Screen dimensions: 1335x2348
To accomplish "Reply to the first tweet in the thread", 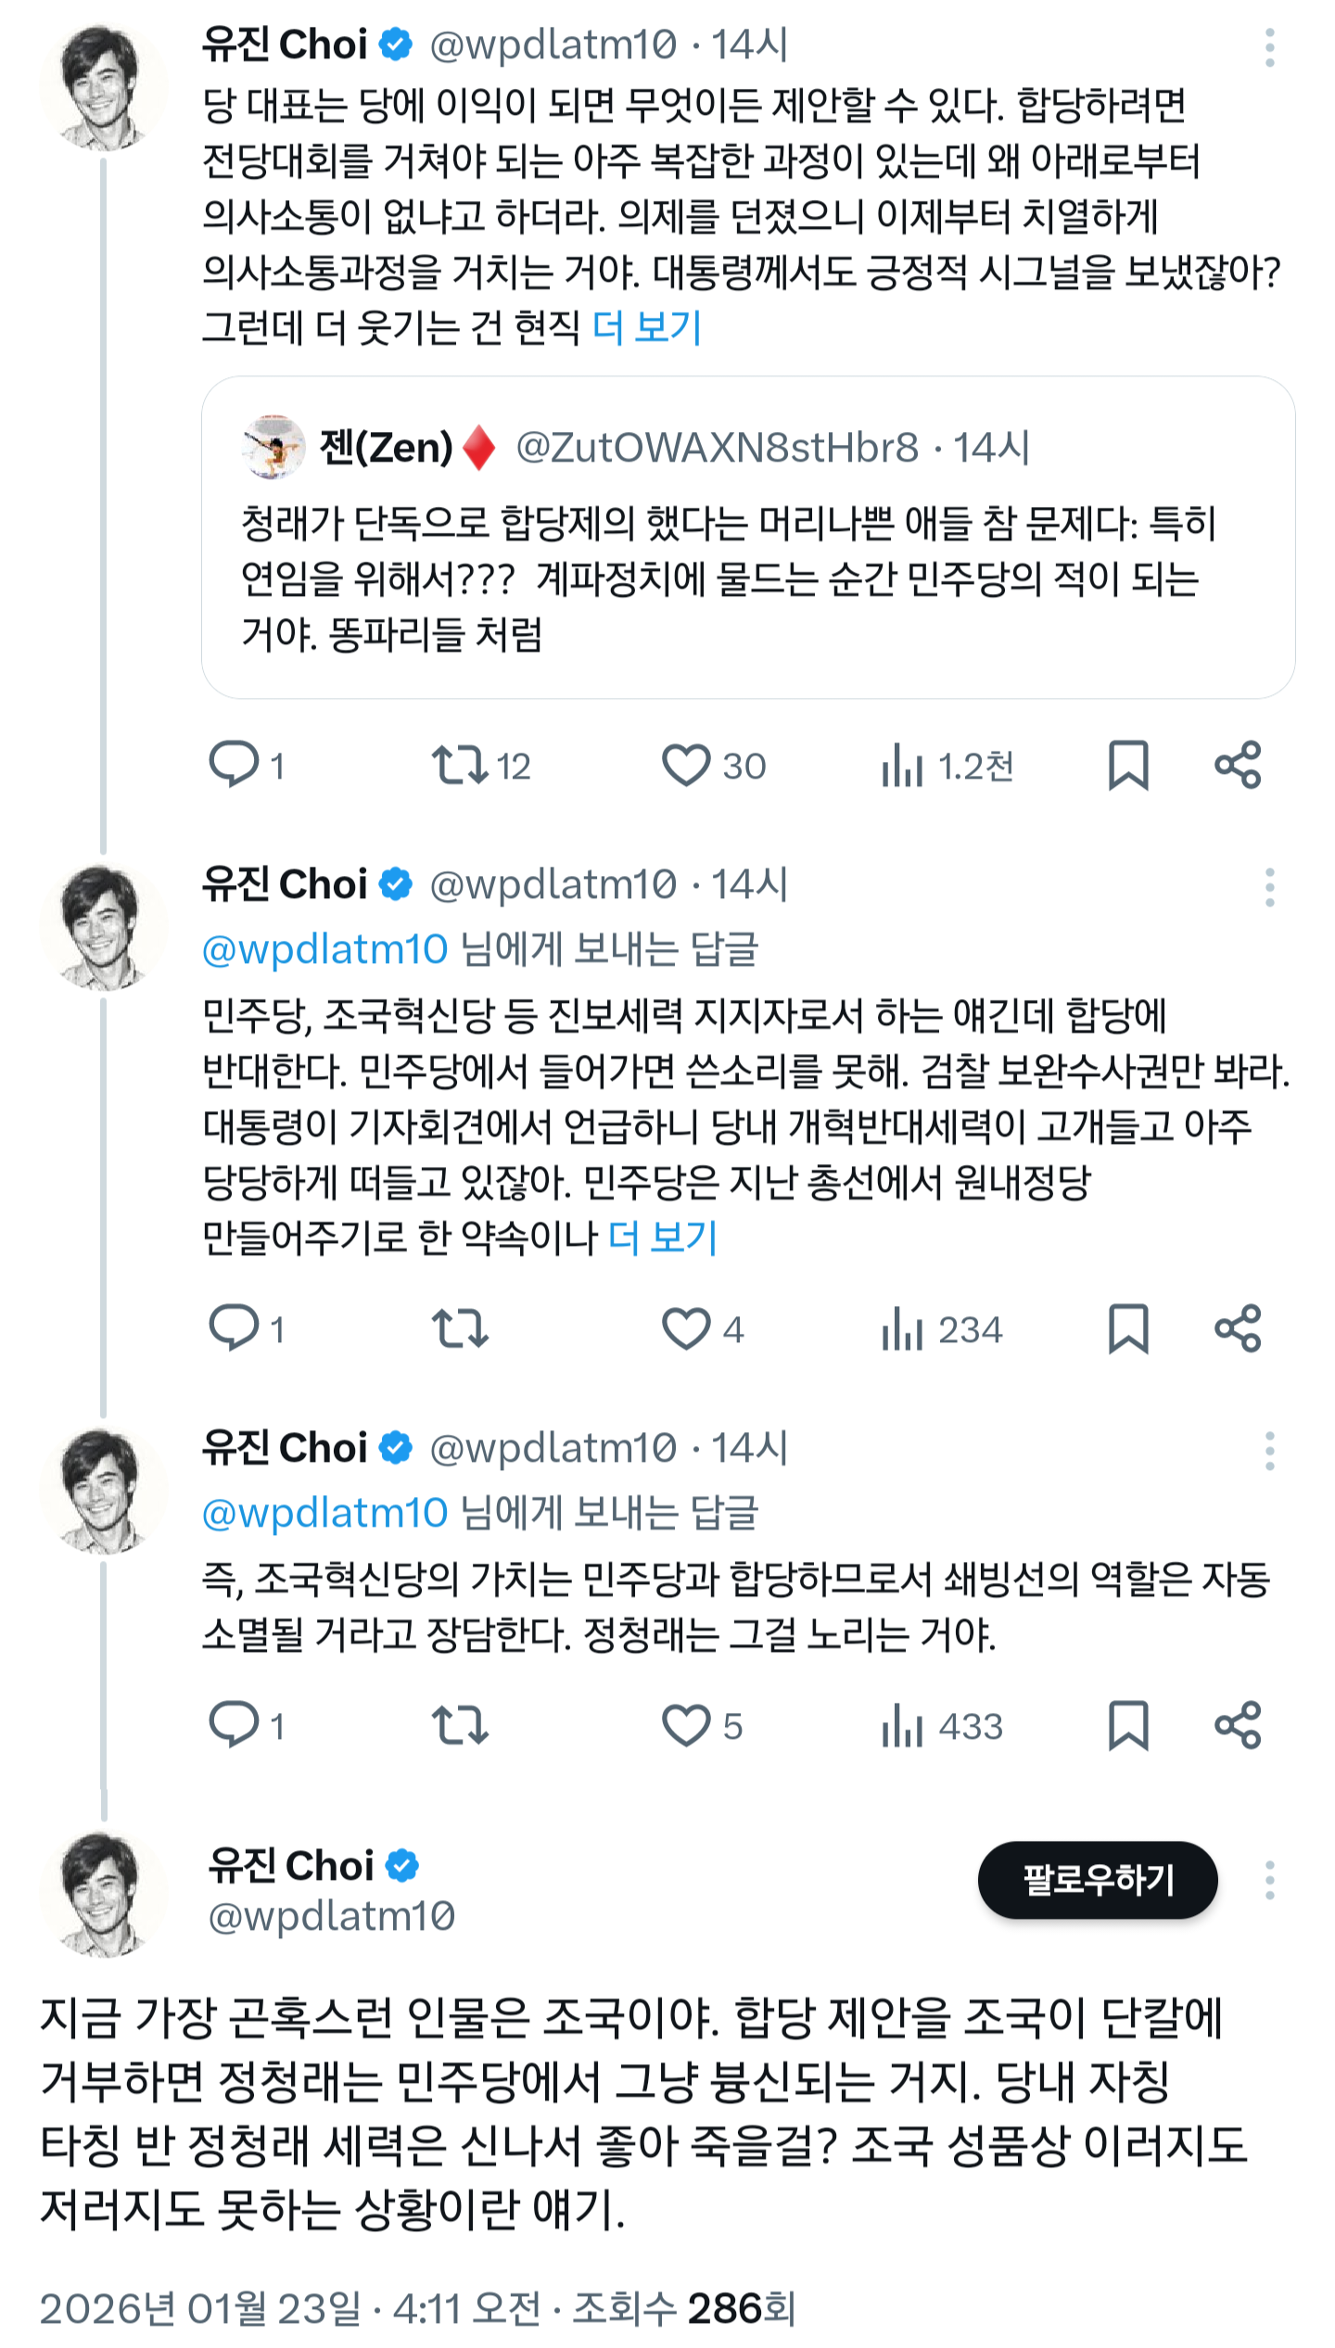I will click(x=234, y=766).
